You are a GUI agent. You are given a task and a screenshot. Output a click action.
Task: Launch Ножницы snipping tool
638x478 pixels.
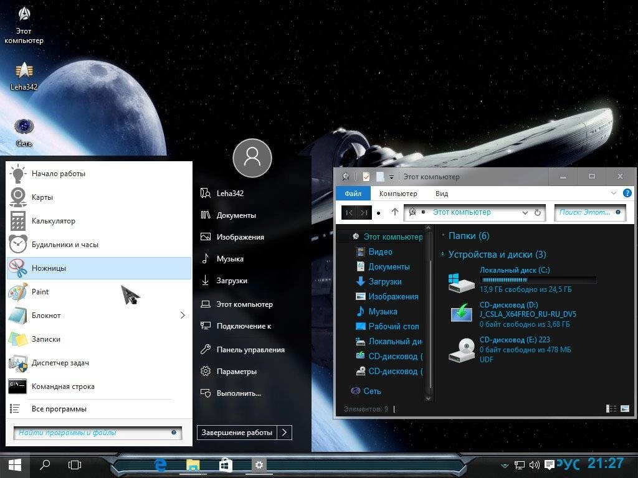(99, 268)
